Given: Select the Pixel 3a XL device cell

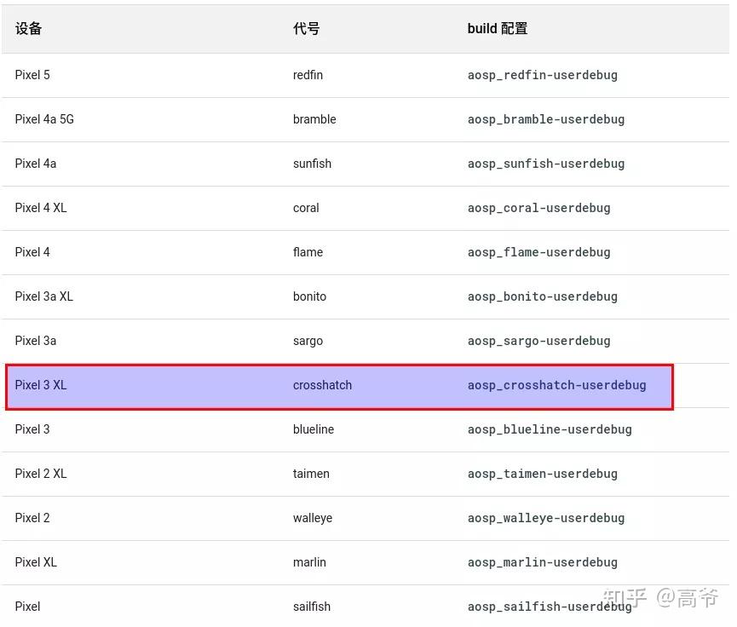Looking at the screenshot, I should coord(44,296).
